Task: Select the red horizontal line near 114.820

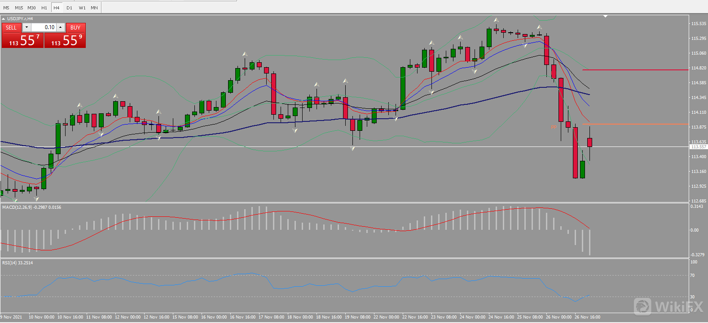Action: (x=635, y=70)
